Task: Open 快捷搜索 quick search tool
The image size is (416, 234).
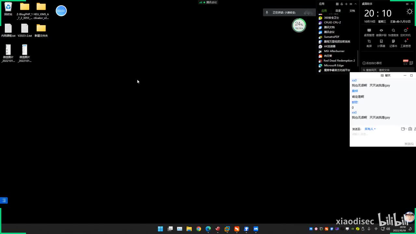Action: 393,32
